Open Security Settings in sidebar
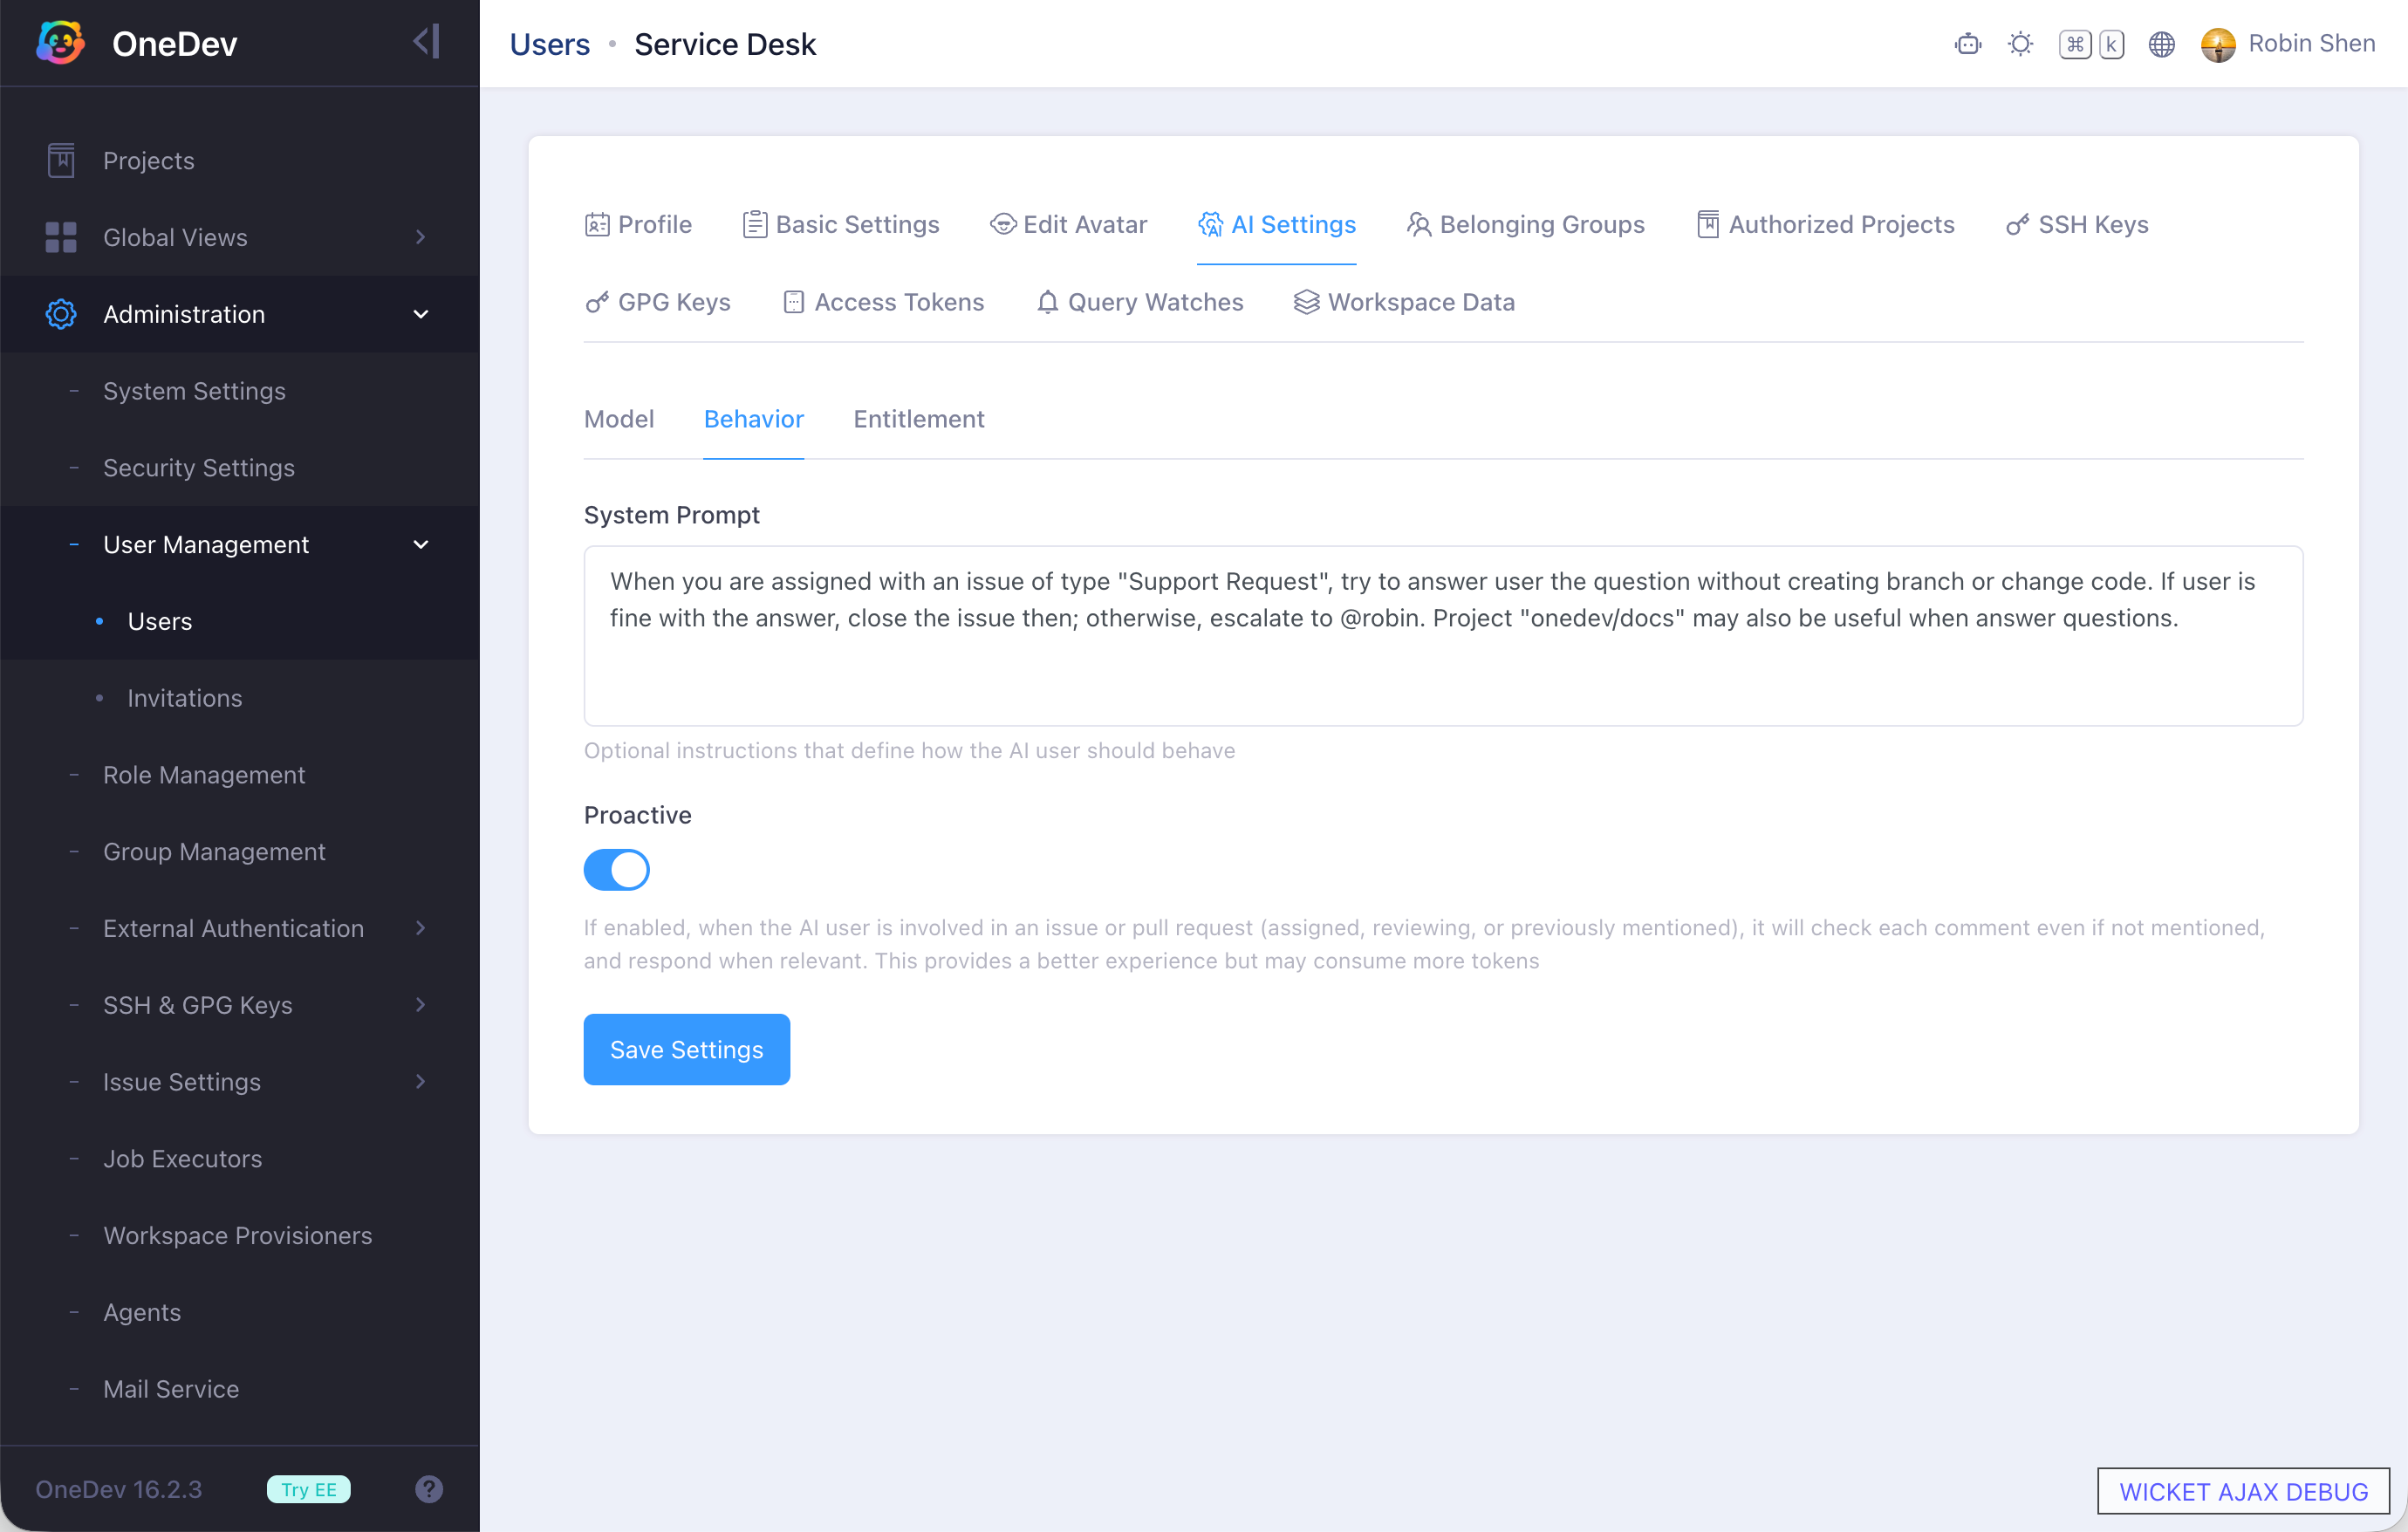2408x1532 pixels. pos(199,468)
